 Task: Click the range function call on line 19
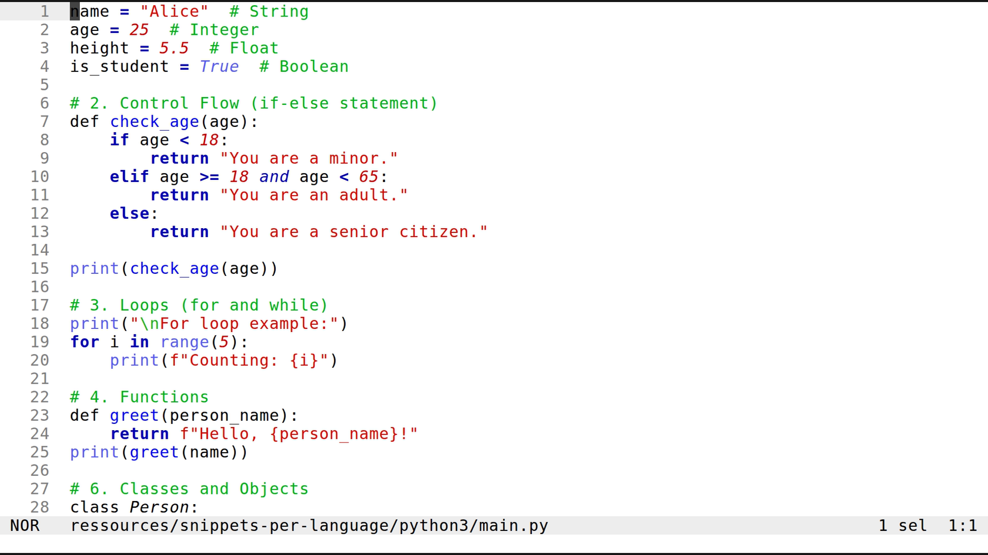(x=184, y=342)
